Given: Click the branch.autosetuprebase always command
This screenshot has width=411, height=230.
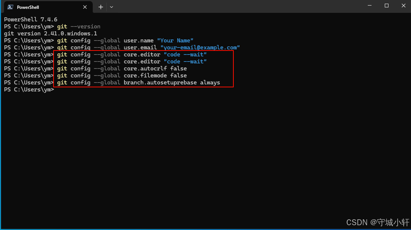Looking at the screenshot, I should click(x=112, y=83).
